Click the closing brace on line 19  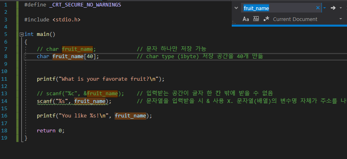pyautogui.click(x=26, y=138)
